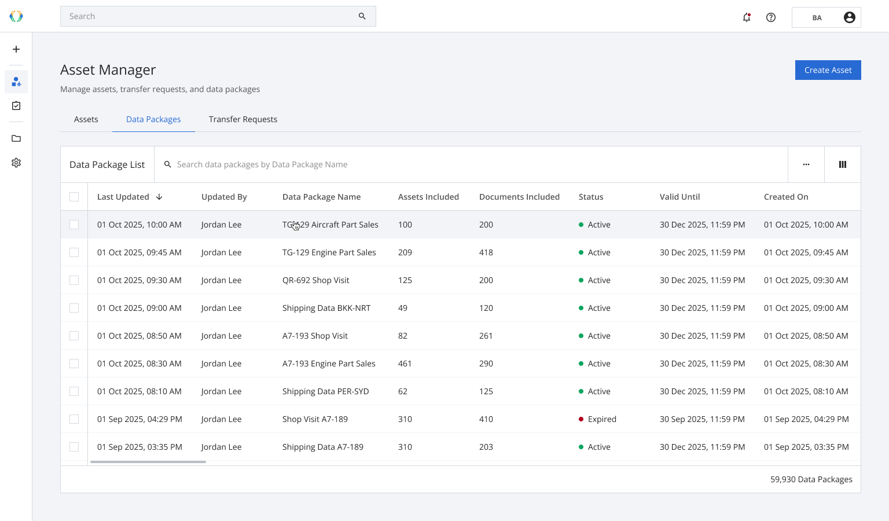
Task: Click the Assets Included column header
Action: [x=428, y=197]
